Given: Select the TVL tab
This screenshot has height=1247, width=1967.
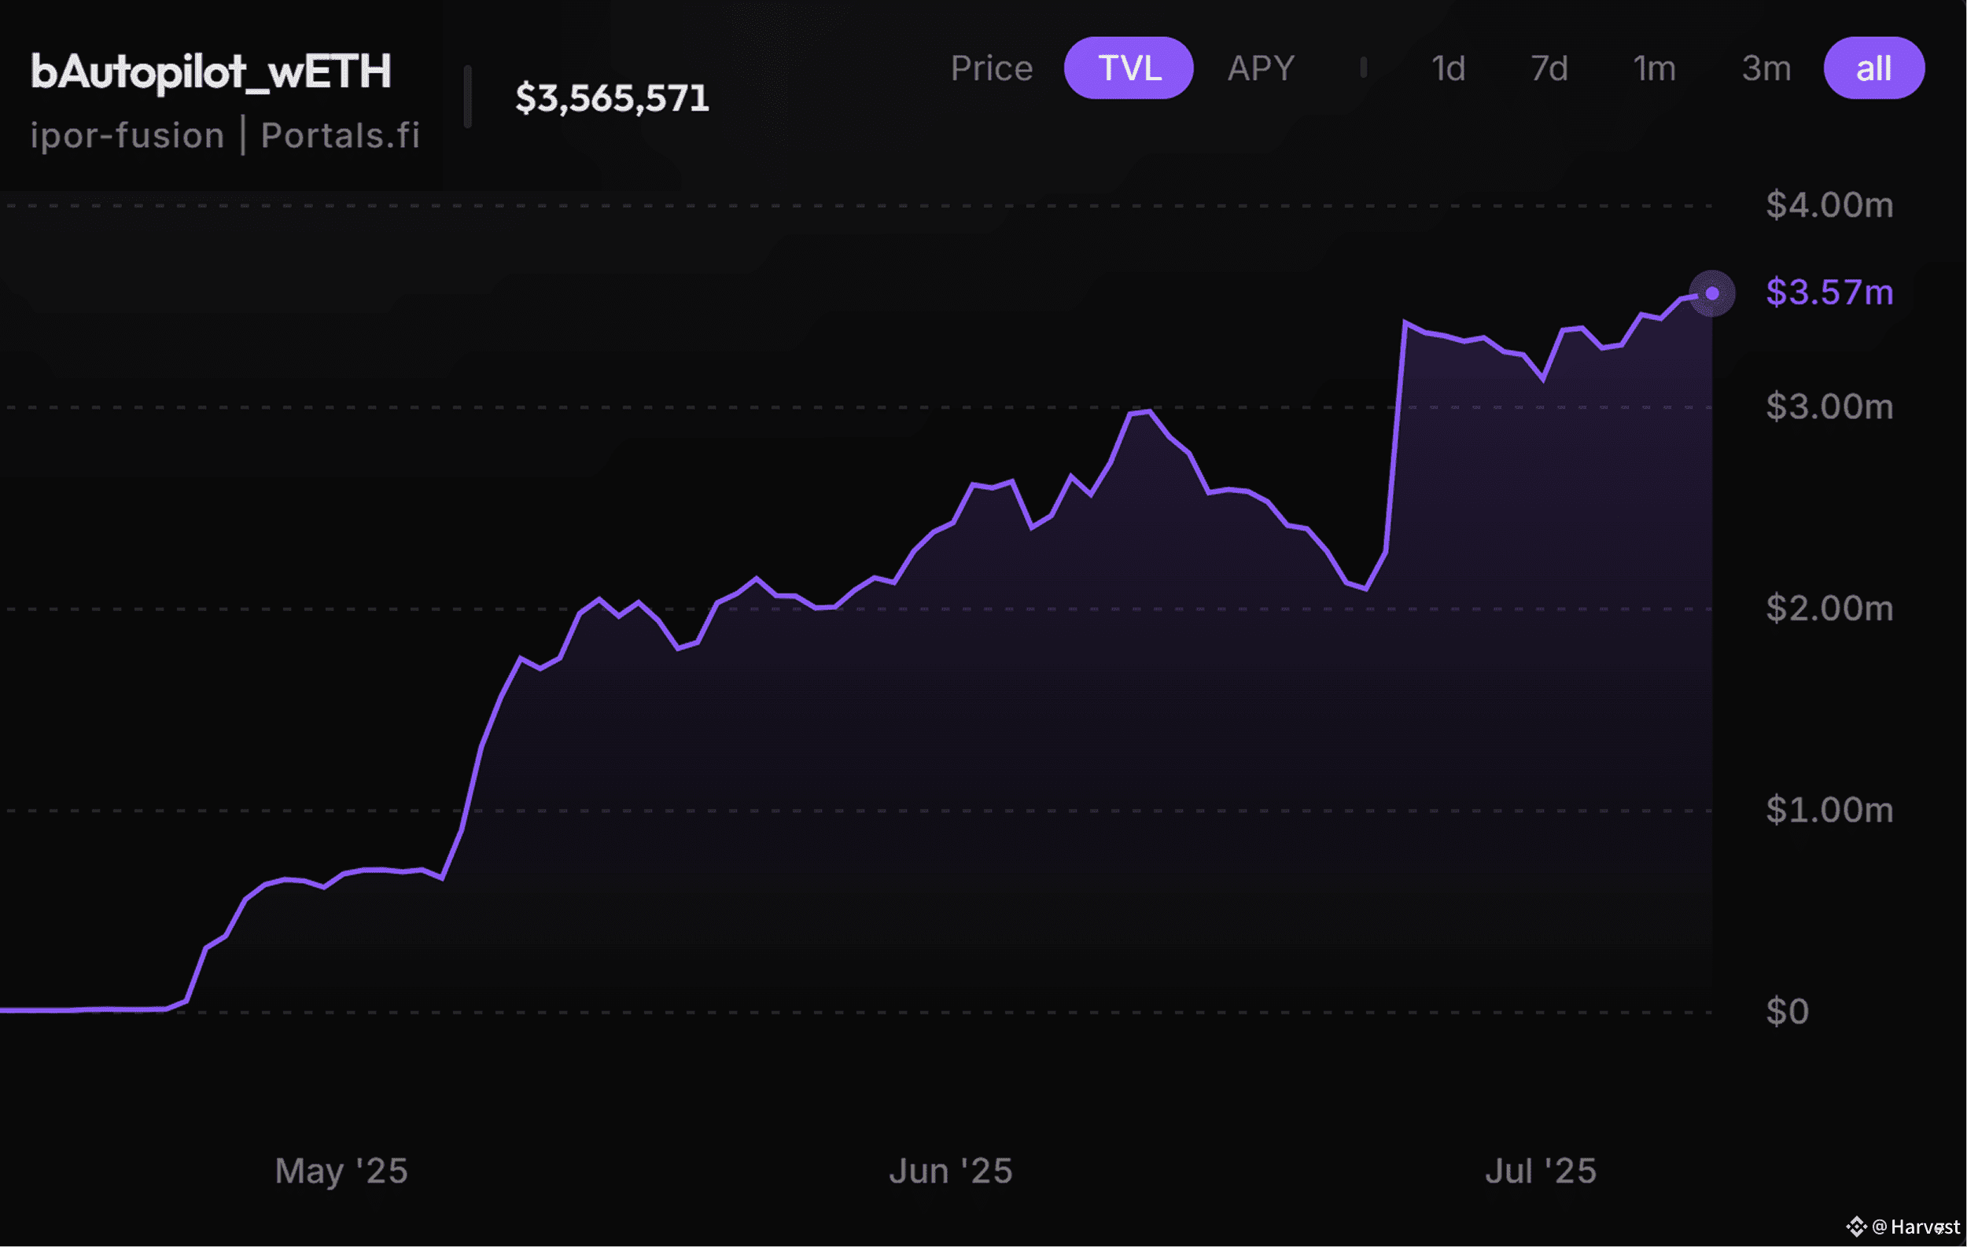Looking at the screenshot, I should pos(1128,68).
